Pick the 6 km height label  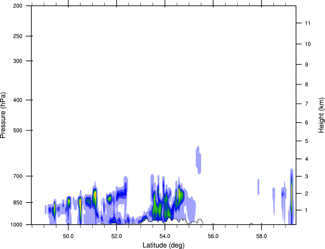307,123
